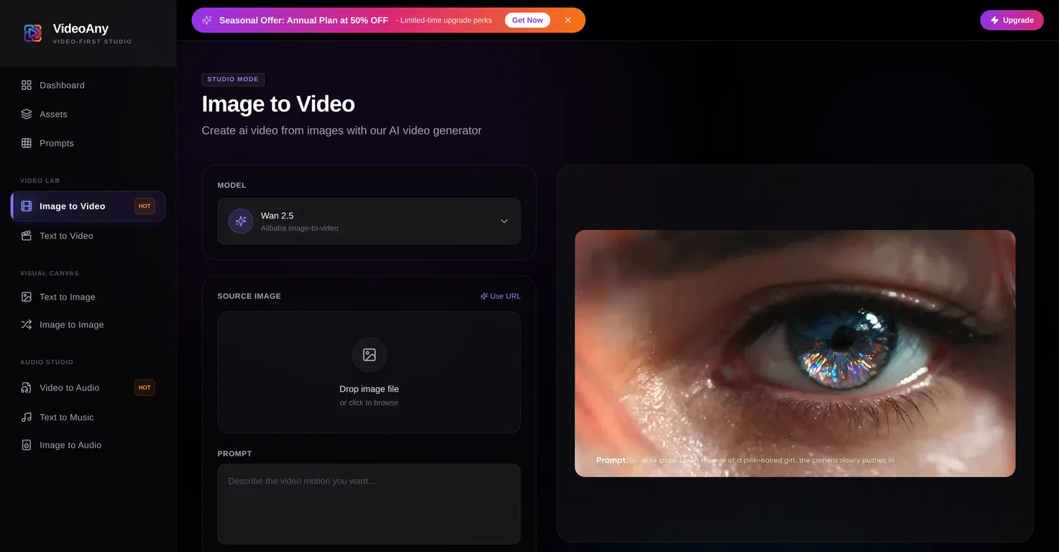
Task: Click the prompt description text field
Action: coord(368,503)
